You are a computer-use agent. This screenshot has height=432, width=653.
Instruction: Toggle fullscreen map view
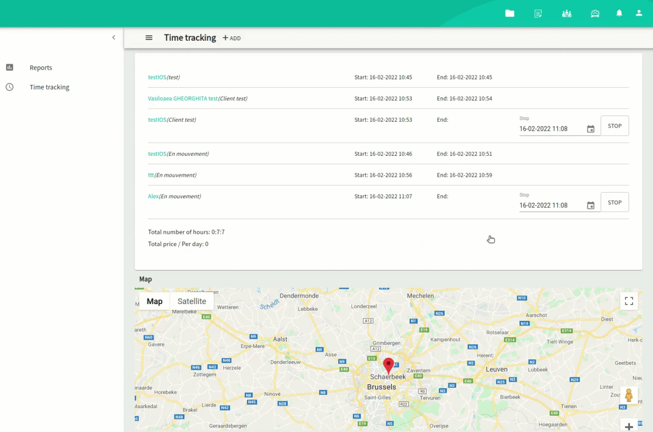[x=629, y=301]
